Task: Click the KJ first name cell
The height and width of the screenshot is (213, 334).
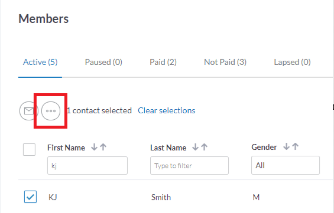Action: coord(53,197)
